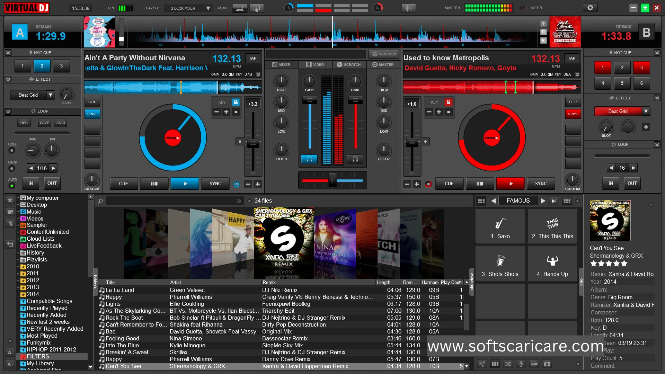This screenshot has height=374, width=665.
Task: Click deck B volume fader handle
Action: (355, 101)
